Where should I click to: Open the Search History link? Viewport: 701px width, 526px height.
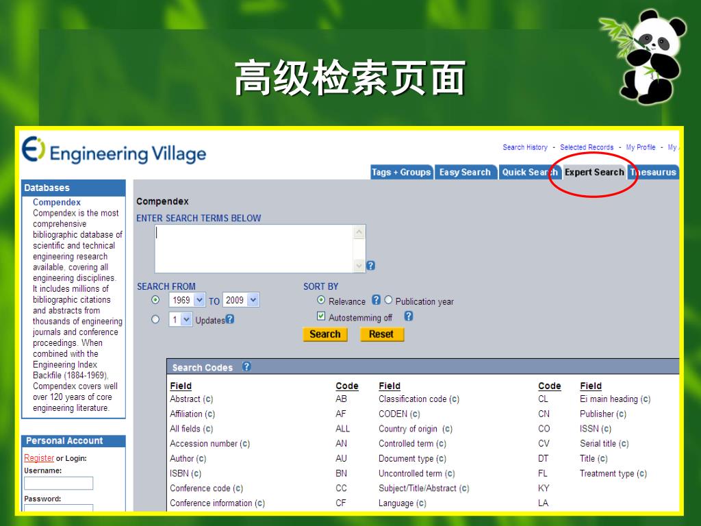525,147
